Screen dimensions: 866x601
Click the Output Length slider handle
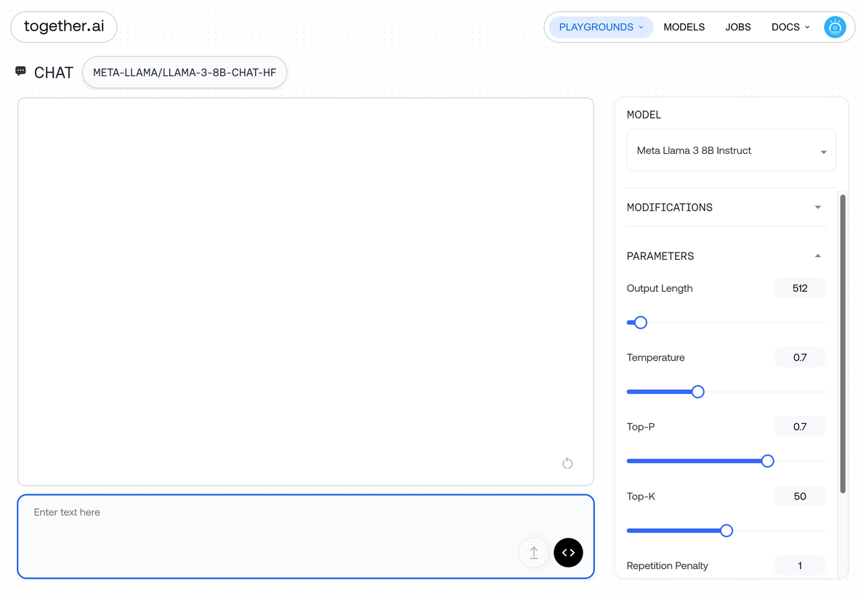coord(640,323)
